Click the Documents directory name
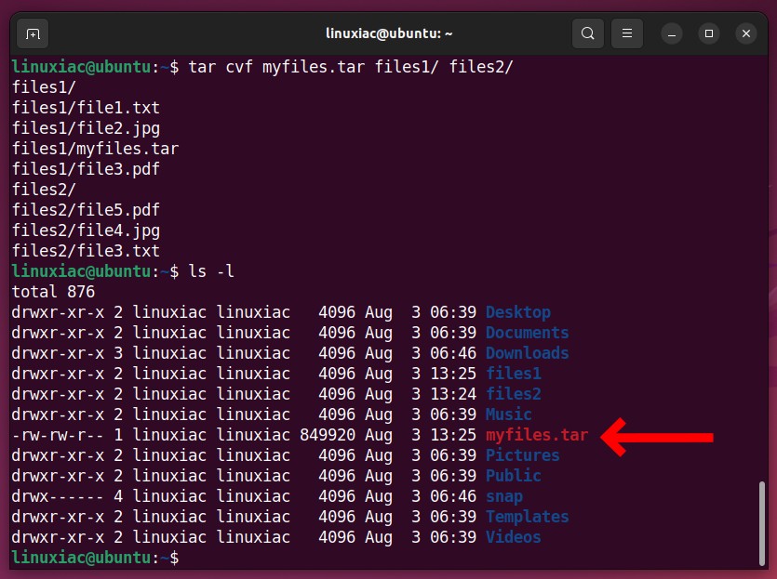The height and width of the screenshot is (579, 777). coord(528,333)
